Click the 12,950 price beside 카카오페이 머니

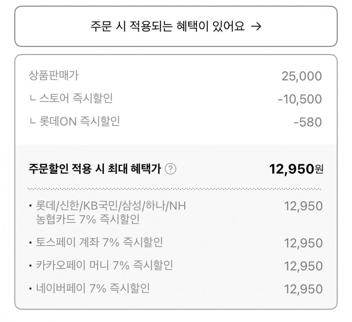click(x=303, y=266)
